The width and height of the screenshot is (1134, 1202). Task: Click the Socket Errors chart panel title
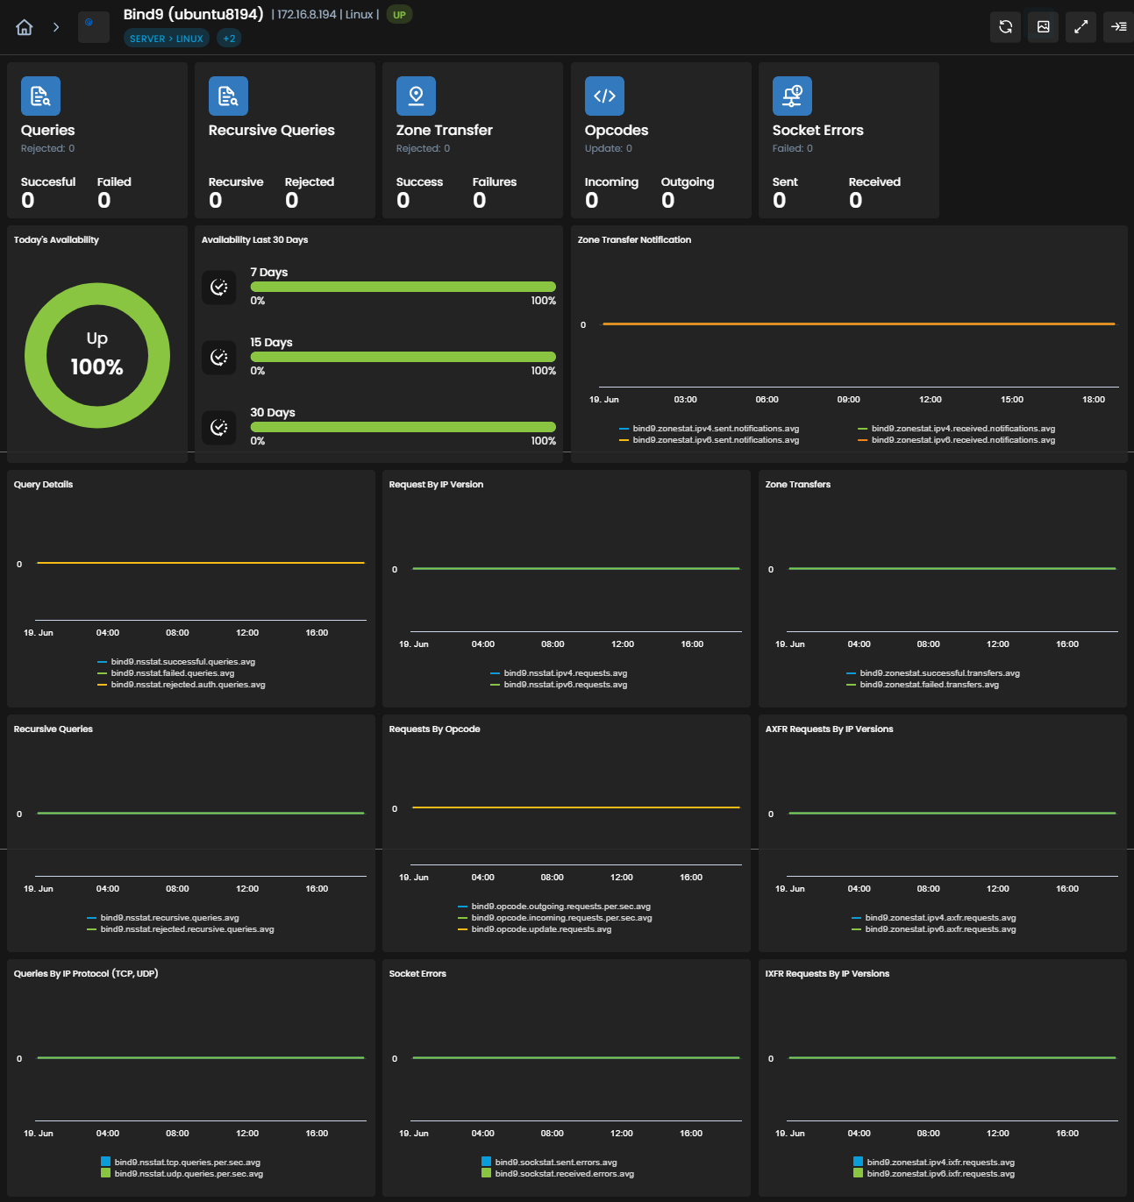click(x=417, y=974)
